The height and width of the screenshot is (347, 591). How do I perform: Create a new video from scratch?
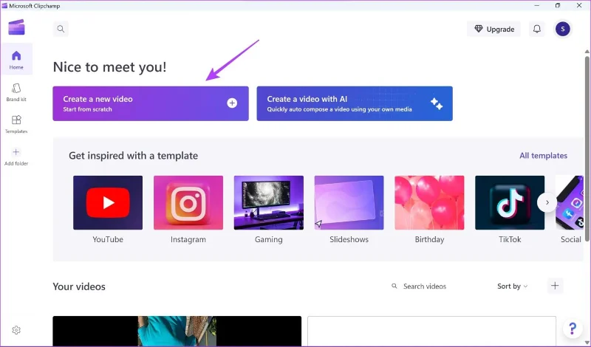151,103
